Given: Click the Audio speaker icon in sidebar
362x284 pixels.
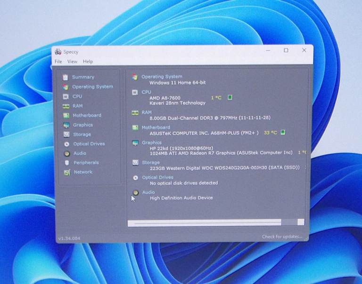Looking at the screenshot, I should pos(67,153).
